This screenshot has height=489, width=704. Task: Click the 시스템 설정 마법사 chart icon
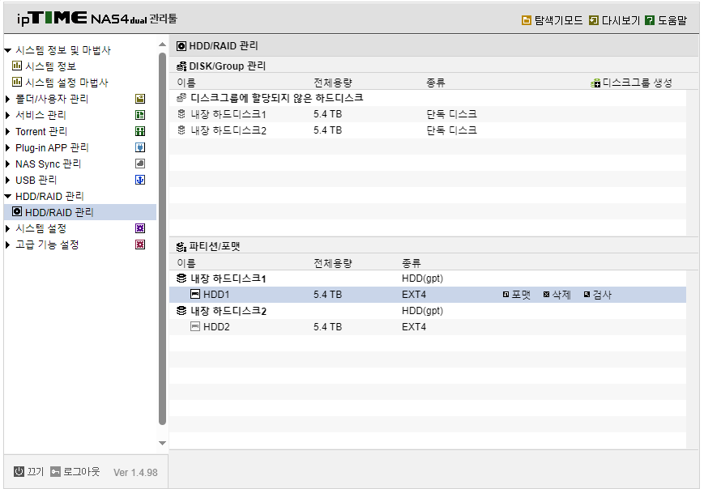pyautogui.click(x=17, y=82)
